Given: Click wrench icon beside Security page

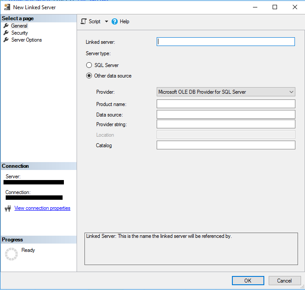Looking at the screenshot, I should pyautogui.click(x=6, y=33).
